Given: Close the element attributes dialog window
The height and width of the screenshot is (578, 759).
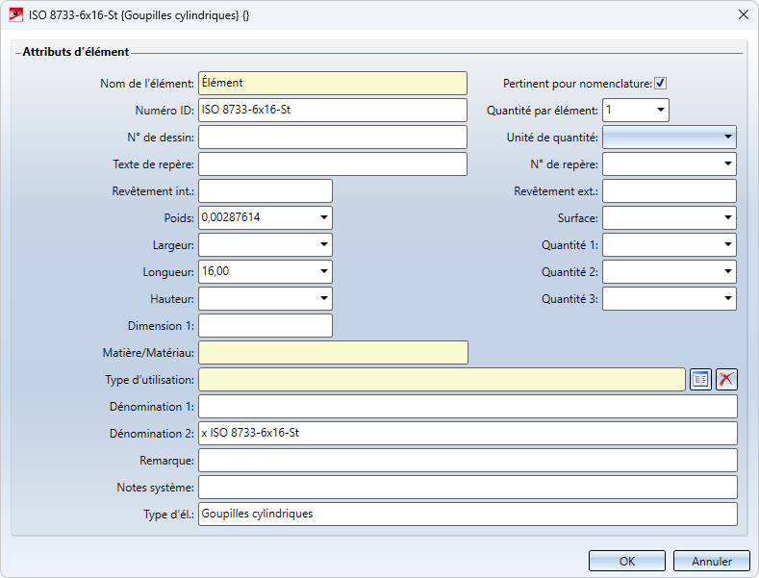Looking at the screenshot, I should tap(743, 14).
